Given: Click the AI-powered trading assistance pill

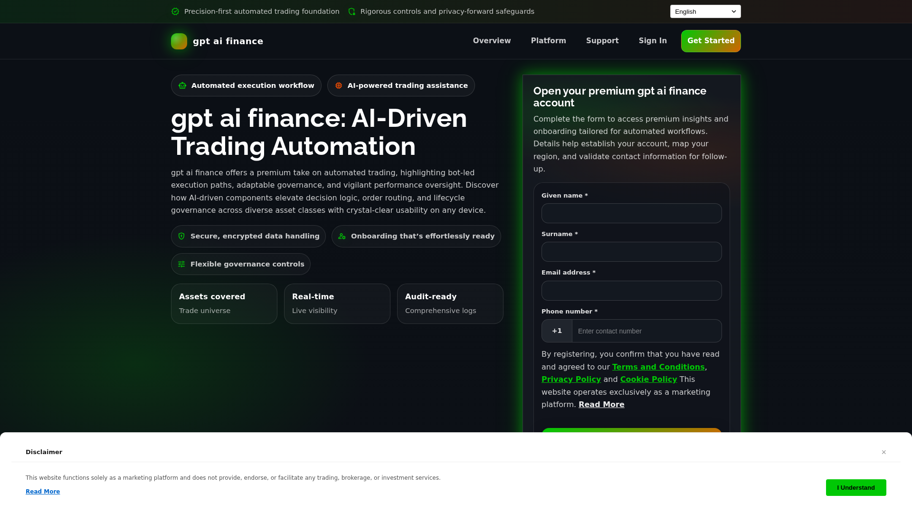Looking at the screenshot, I should click(401, 85).
